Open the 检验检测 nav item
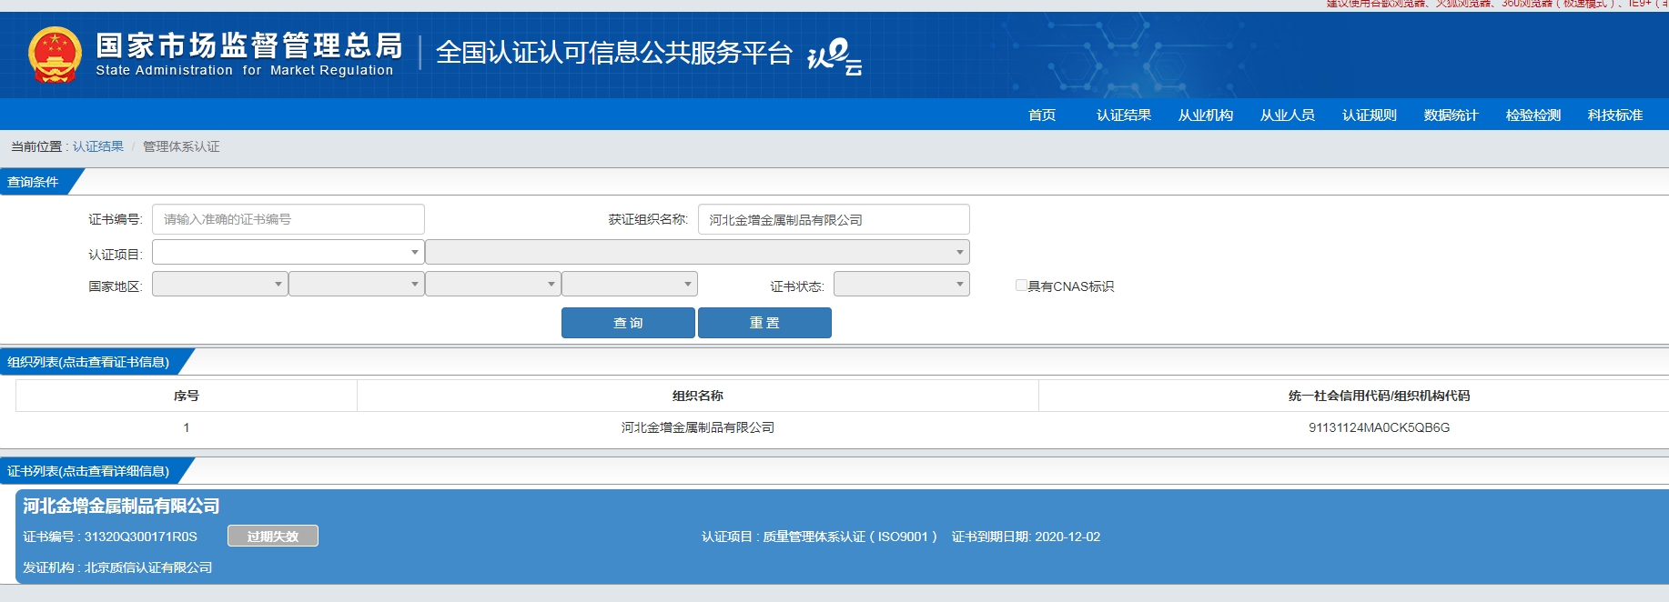Image resolution: width=1669 pixels, height=602 pixels. 1533,115
